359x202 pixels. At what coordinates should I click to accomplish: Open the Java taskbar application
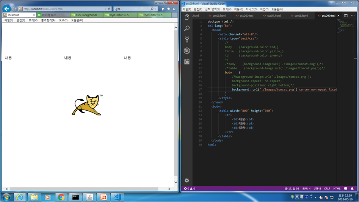coord(89,197)
